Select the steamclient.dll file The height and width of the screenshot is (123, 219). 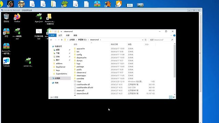(x=82, y=93)
